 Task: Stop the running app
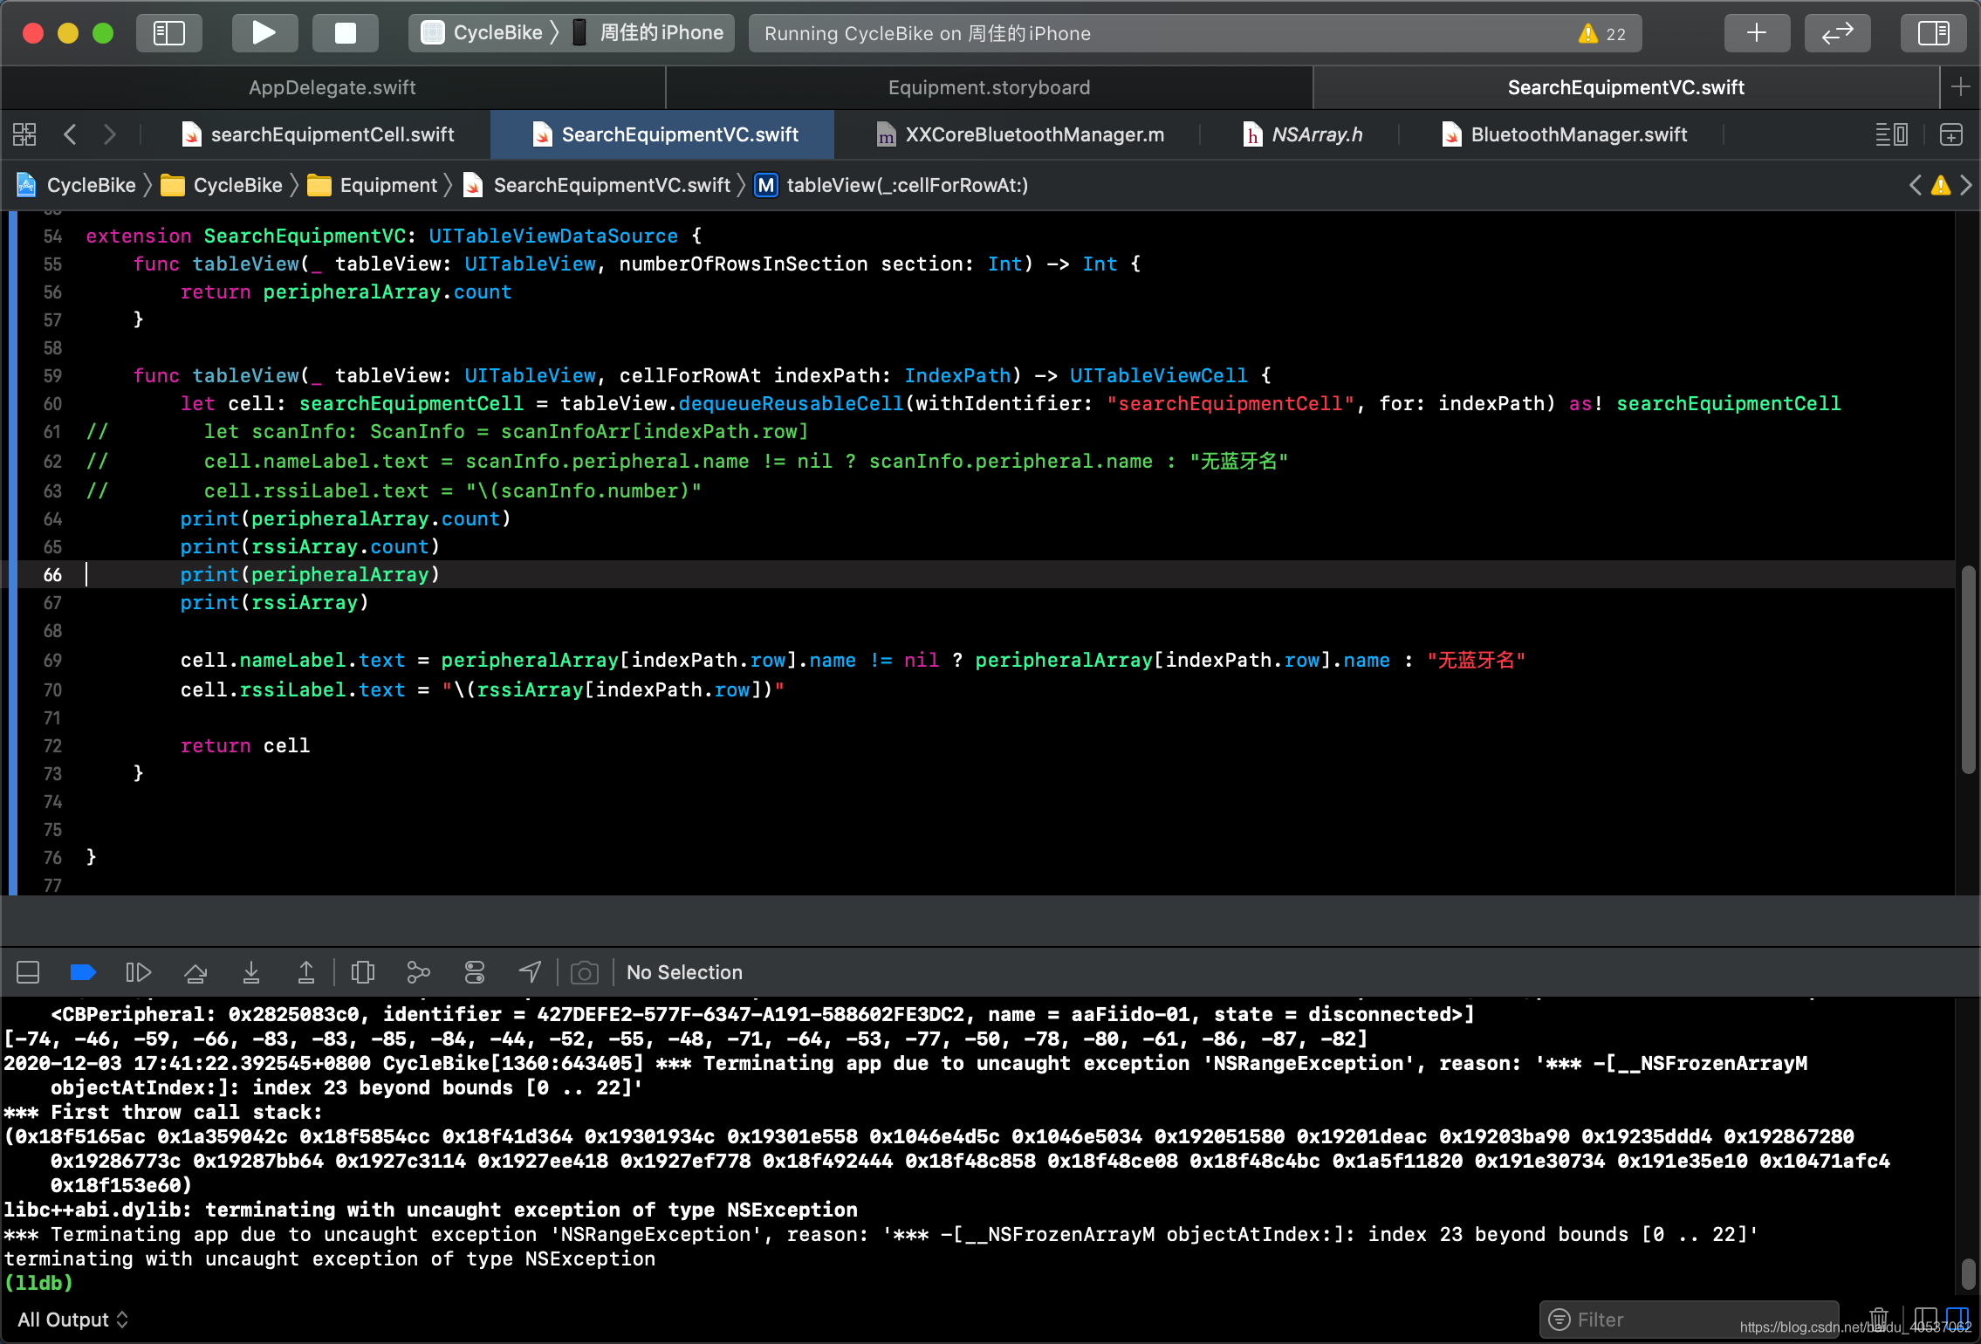pyautogui.click(x=346, y=33)
